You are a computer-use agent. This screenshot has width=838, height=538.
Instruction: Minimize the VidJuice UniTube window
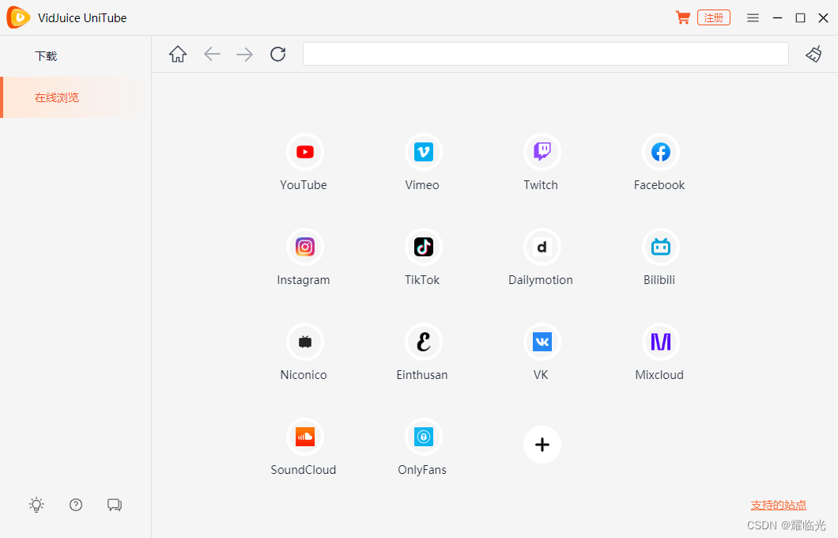(x=778, y=17)
